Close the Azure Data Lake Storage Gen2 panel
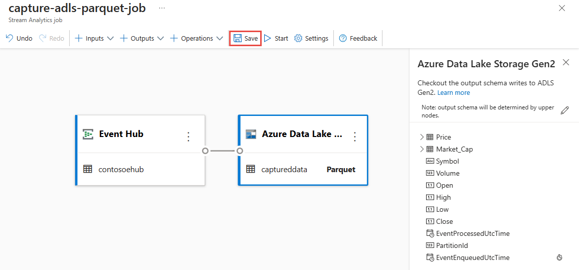The width and height of the screenshot is (579, 270). pos(565,63)
